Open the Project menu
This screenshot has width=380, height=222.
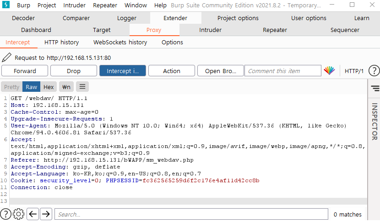(47, 5)
